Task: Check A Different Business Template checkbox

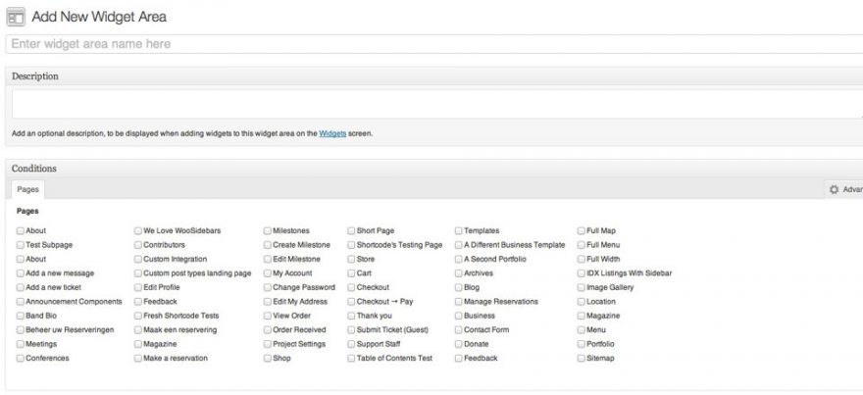Action: click(459, 245)
